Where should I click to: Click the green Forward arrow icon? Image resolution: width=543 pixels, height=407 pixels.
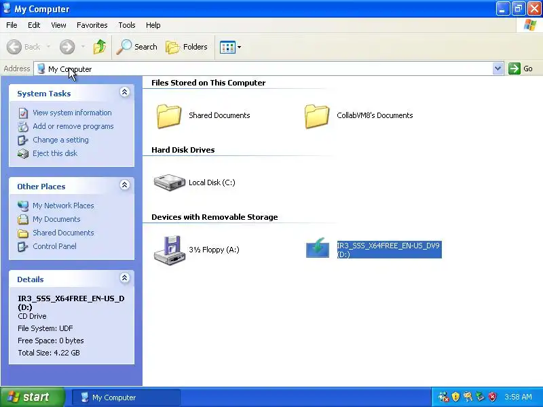click(67, 47)
